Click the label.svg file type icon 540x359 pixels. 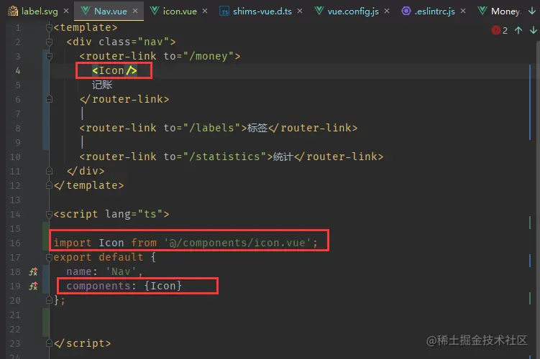(x=13, y=11)
